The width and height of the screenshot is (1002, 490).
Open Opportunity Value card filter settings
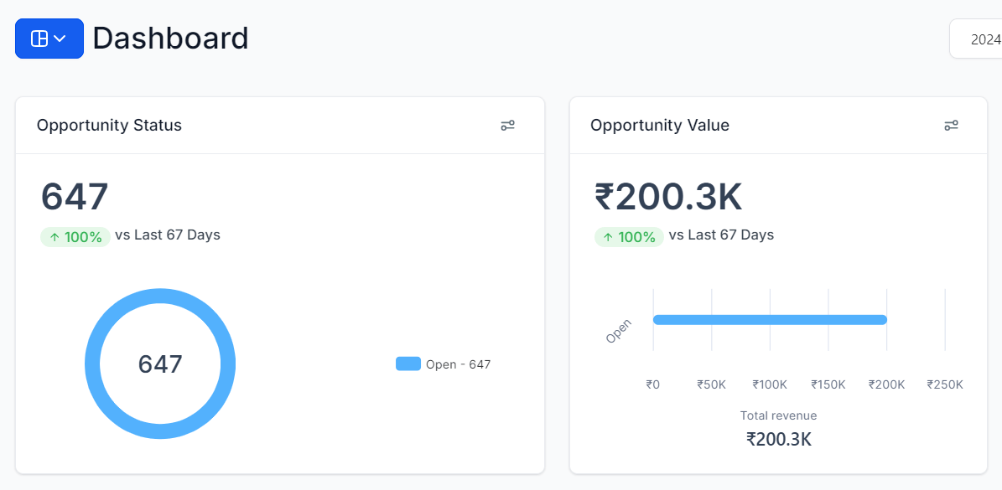(x=951, y=126)
